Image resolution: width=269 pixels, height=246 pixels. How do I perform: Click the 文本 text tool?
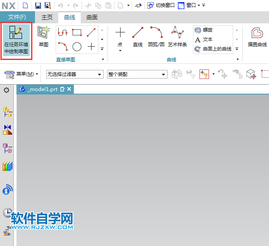(x=204, y=40)
